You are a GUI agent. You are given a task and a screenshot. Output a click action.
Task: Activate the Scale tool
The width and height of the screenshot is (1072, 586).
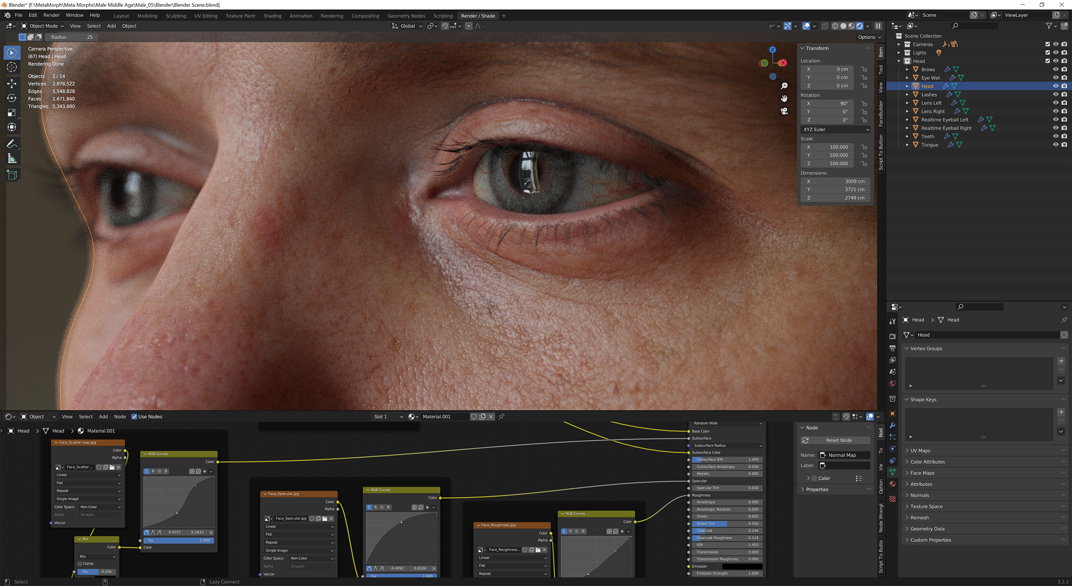point(12,113)
